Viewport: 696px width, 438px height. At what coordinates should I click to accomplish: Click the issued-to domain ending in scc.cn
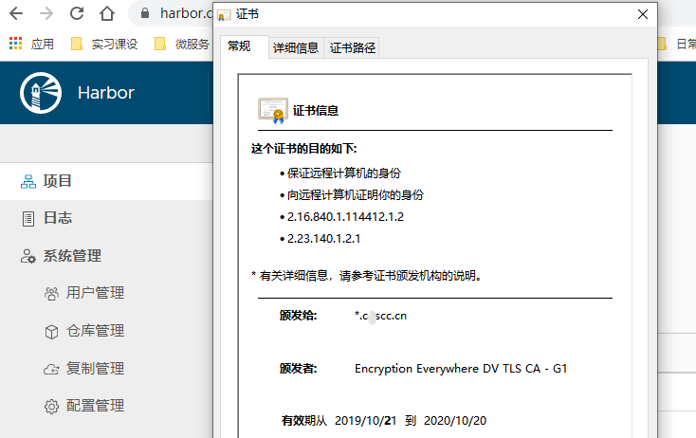tap(380, 316)
